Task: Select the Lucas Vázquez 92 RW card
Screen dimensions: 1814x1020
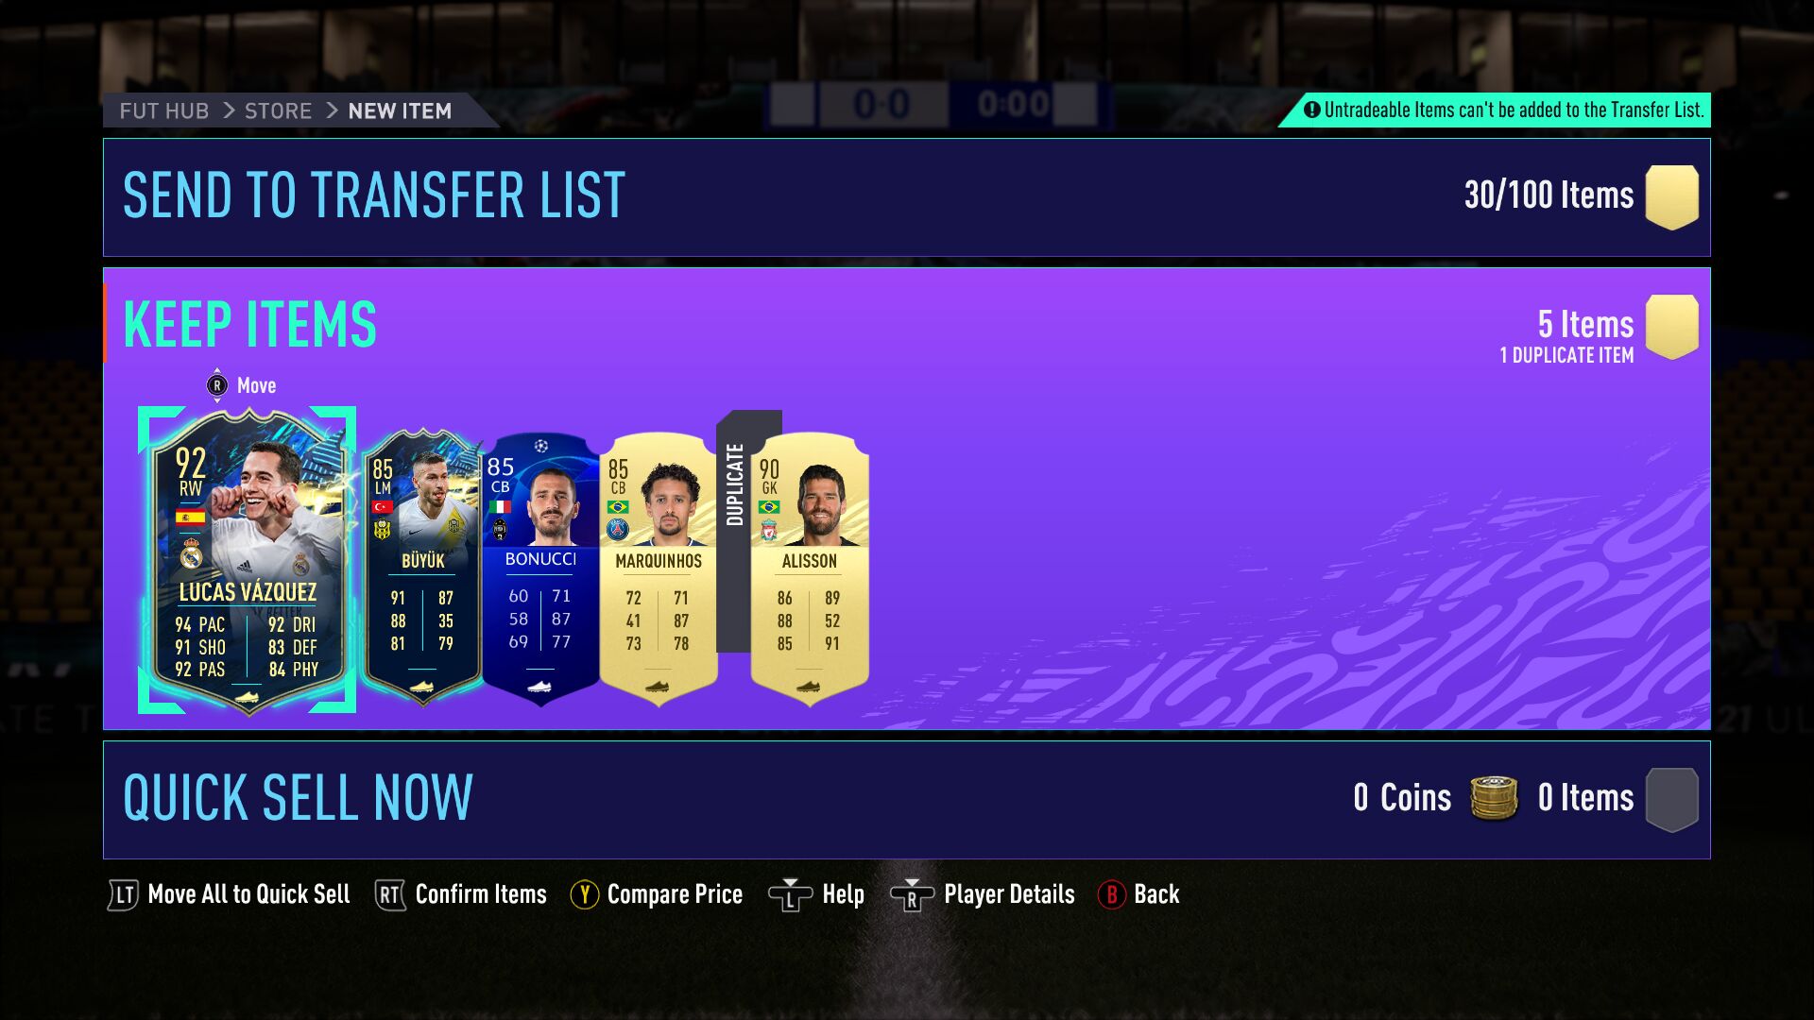Action: tap(248, 561)
